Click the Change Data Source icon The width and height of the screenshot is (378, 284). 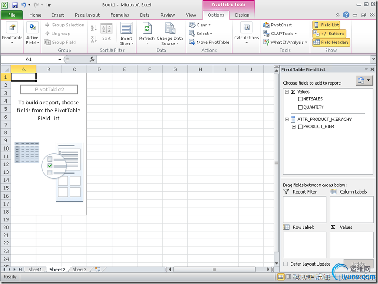pyautogui.click(x=170, y=28)
